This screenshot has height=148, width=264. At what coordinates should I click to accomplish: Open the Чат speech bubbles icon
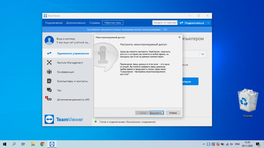(49, 90)
